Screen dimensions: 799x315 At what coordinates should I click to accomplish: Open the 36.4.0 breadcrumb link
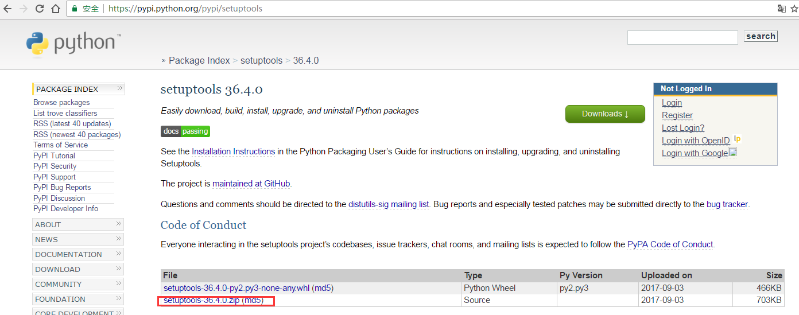click(x=306, y=60)
